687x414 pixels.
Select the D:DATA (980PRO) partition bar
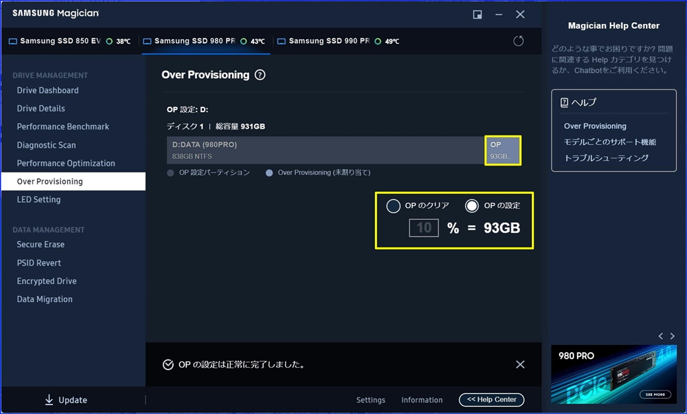pyautogui.click(x=325, y=150)
